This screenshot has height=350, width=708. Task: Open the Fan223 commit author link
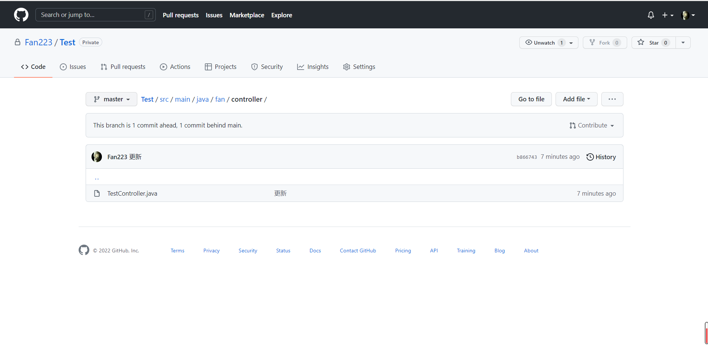coord(117,157)
